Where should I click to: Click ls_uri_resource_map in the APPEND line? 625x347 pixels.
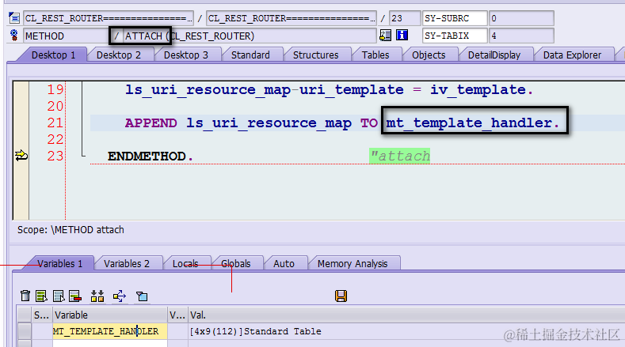269,123
